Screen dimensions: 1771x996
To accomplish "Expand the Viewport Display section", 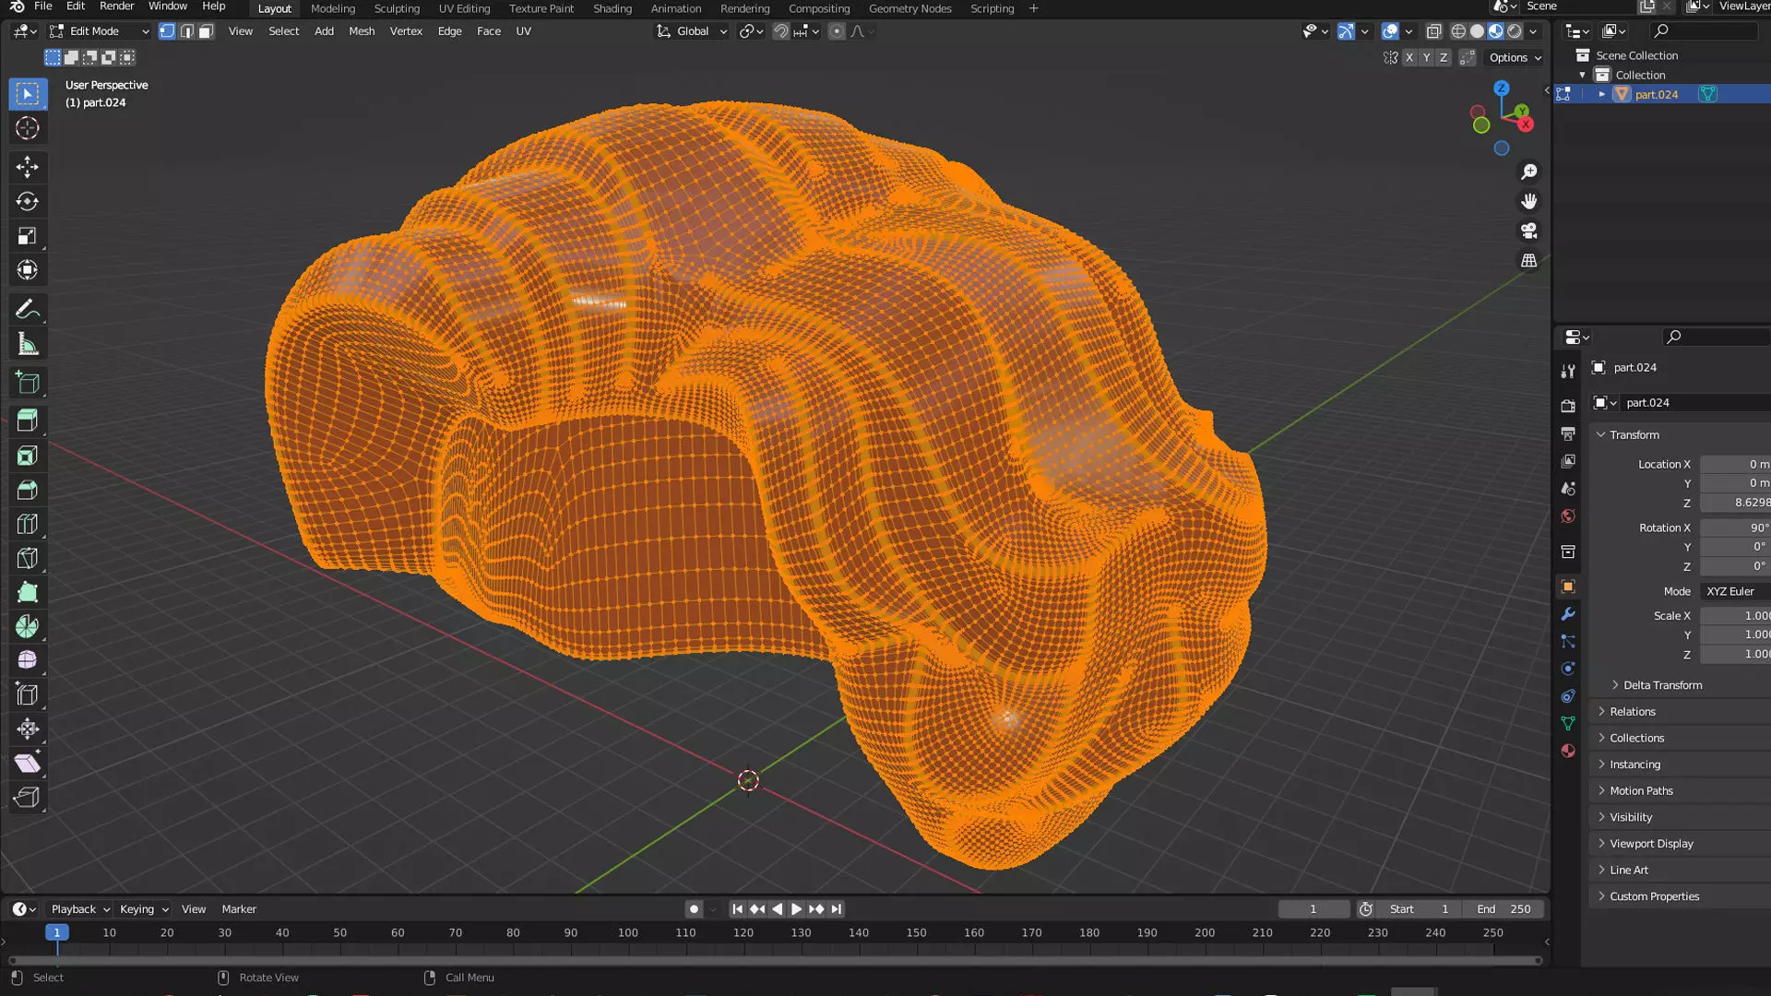I will [x=1650, y=844].
